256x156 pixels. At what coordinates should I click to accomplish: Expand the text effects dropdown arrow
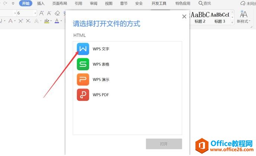coord(41,21)
